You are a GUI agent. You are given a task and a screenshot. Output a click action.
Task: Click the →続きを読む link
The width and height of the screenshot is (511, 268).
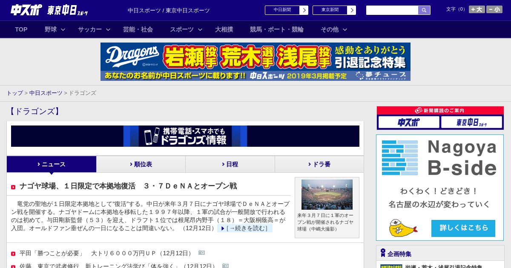point(245,228)
